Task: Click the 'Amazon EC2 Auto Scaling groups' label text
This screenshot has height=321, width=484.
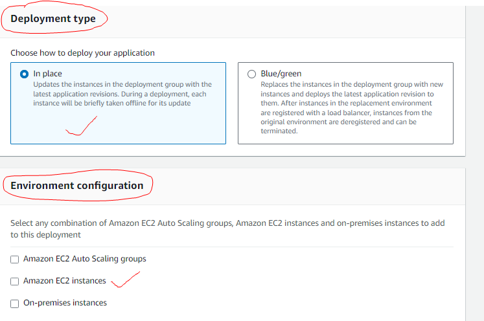Action: point(85,259)
